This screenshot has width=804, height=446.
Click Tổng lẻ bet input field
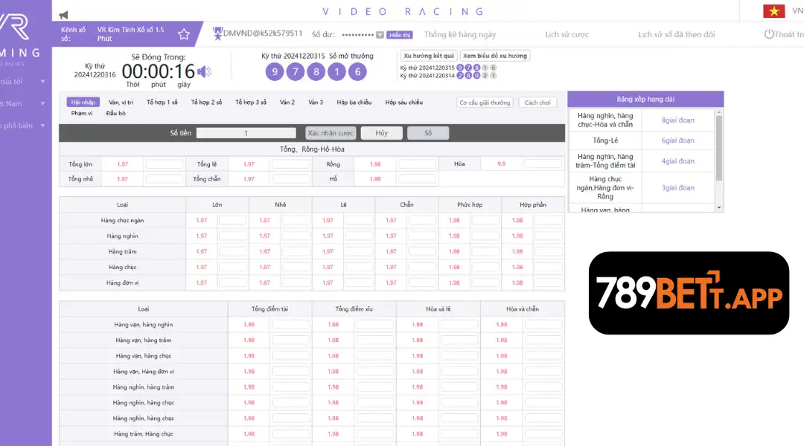[290, 164]
